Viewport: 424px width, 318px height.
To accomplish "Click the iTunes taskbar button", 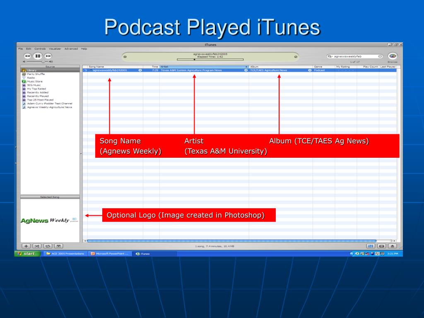I will pyautogui.click(x=155, y=254).
